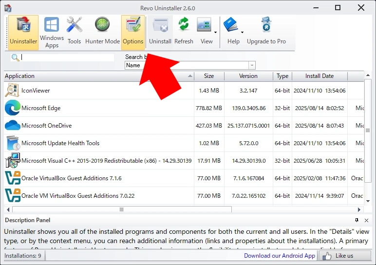
Task: Click version 25.137.0715.0001 cell
Action: point(249,126)
